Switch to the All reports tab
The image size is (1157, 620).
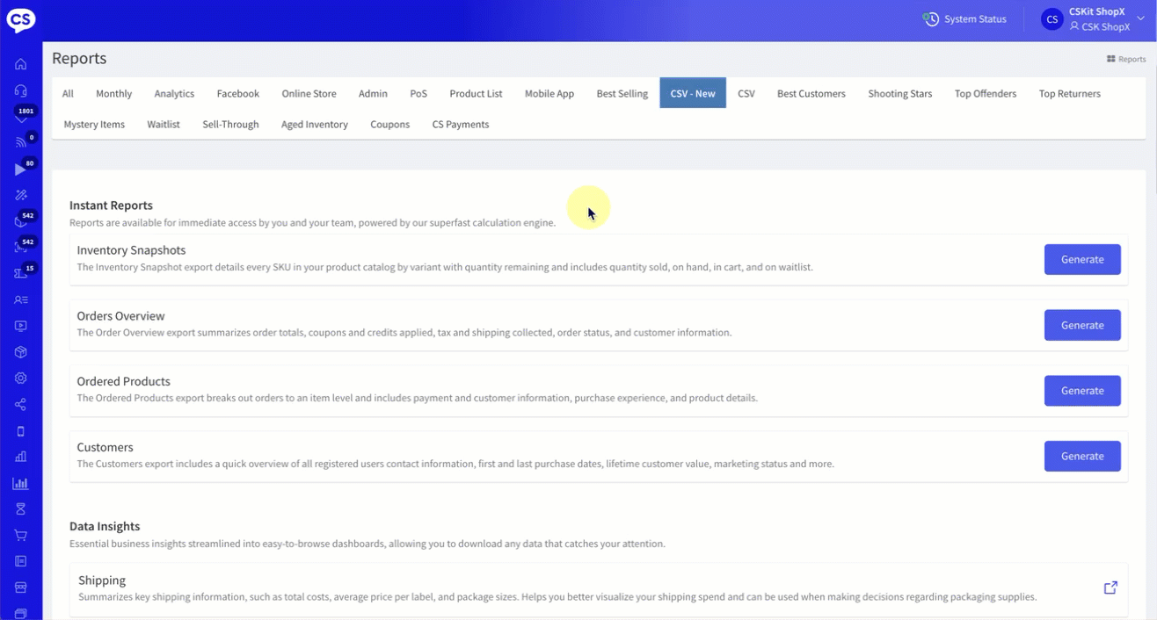68,93
